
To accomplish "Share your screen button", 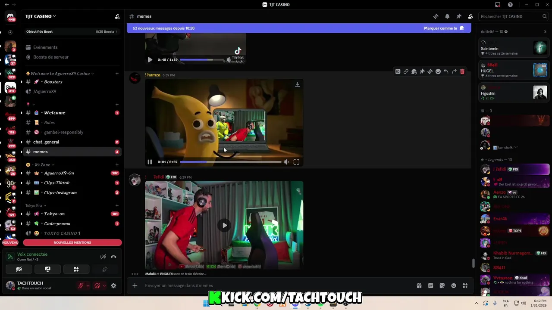I will [47, 269].
